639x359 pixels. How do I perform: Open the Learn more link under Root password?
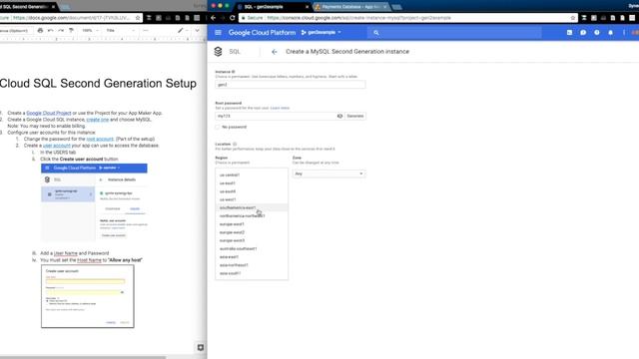[280, 108]
